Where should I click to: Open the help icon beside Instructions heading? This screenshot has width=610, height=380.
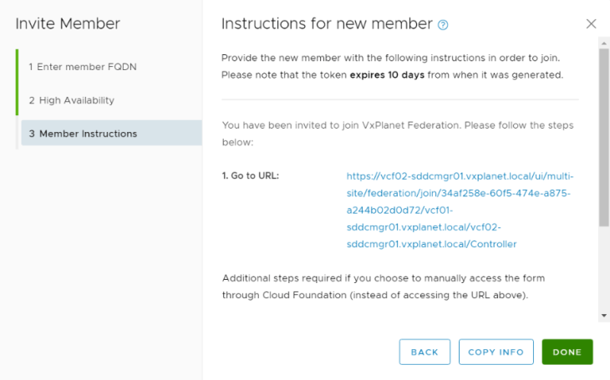click(x=443, y=25)
